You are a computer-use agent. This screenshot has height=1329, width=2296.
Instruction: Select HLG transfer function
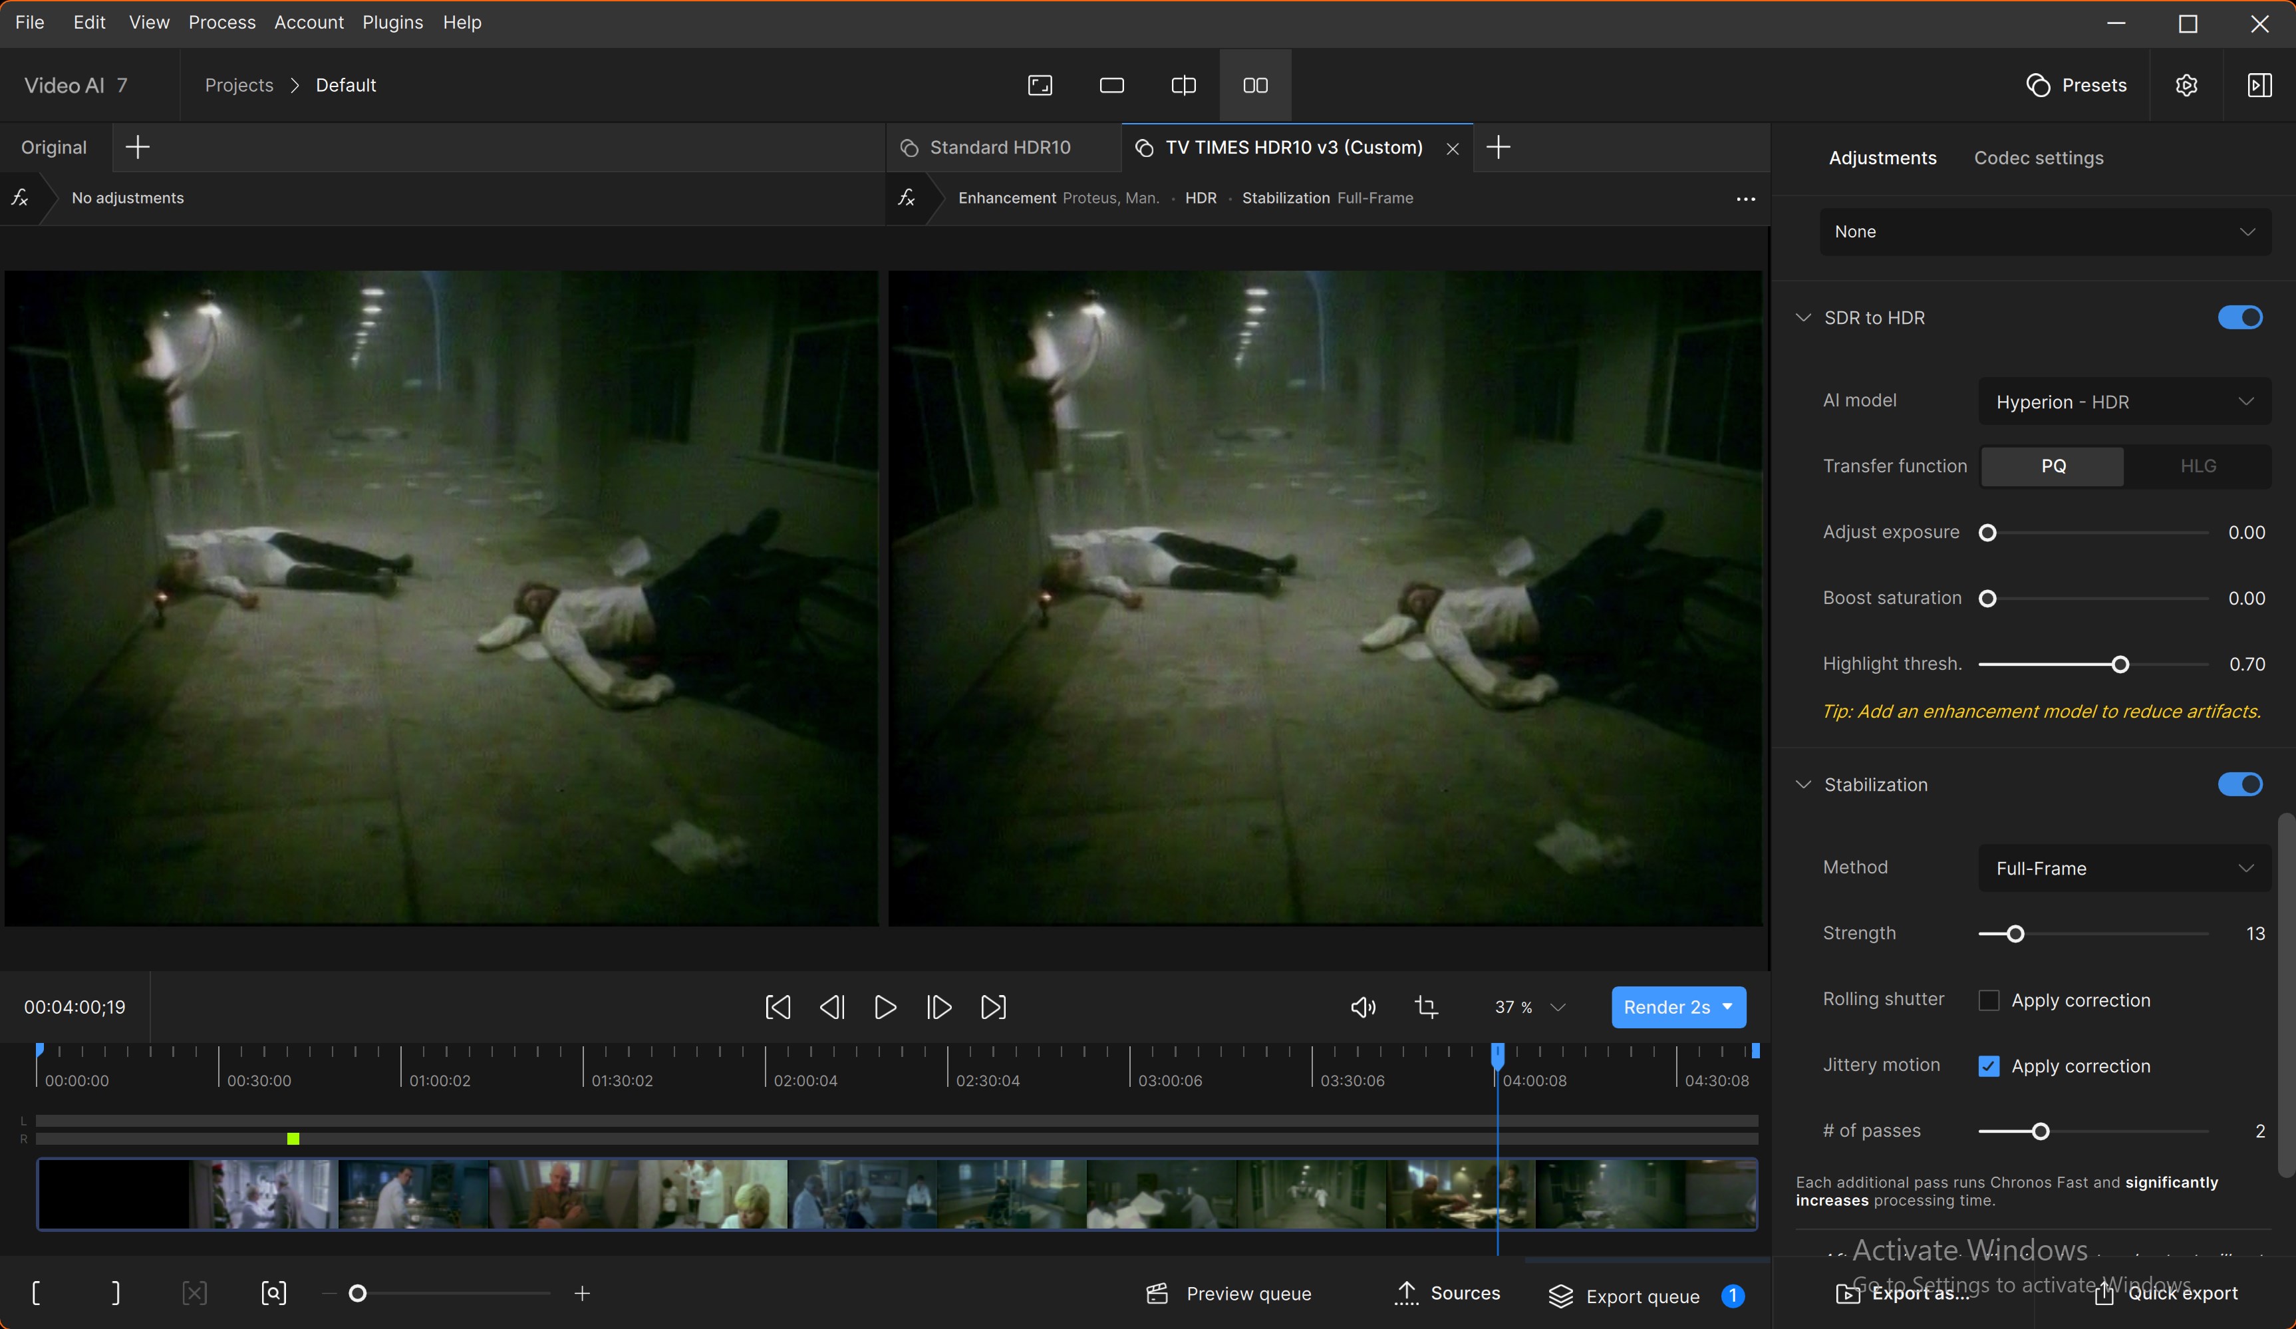(2198, 466)
